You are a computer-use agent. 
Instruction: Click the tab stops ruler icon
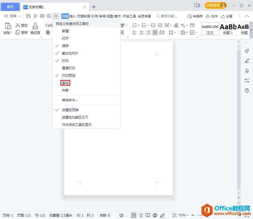click(192, 25)
